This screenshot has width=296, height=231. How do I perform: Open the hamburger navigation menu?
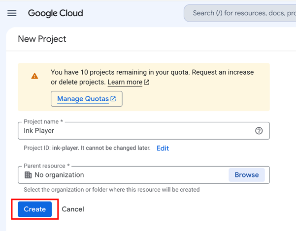(12, 13)
